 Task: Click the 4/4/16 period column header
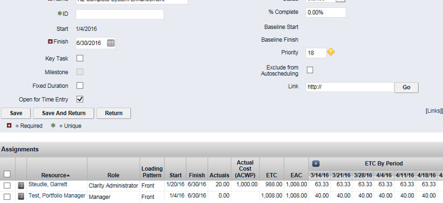(x=383, y=175)
